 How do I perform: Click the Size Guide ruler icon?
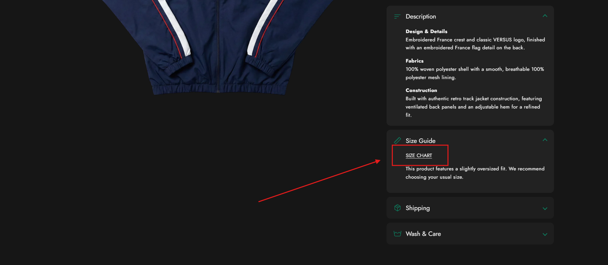397,141
